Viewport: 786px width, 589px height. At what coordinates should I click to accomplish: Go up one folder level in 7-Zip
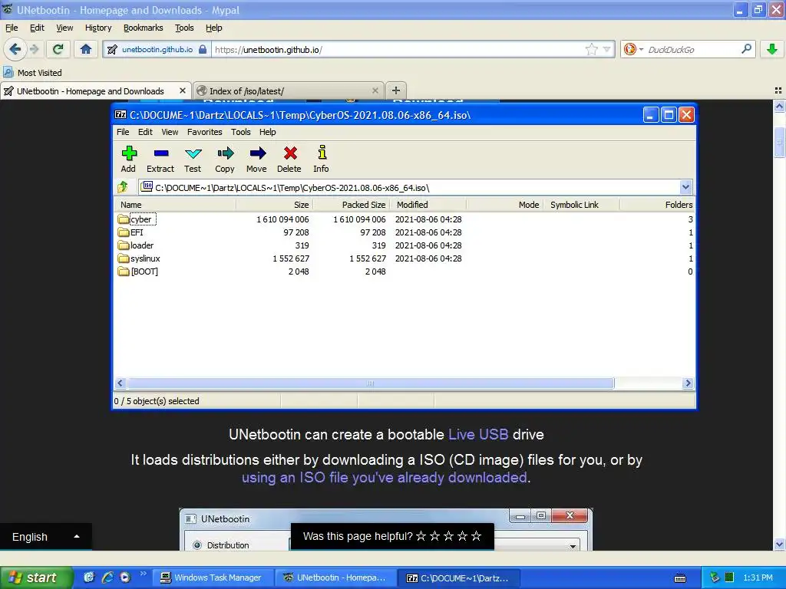click(x=123, y=187)
